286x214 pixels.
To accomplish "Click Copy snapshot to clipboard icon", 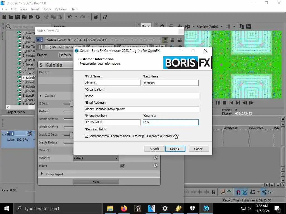I will click(242, 26).
